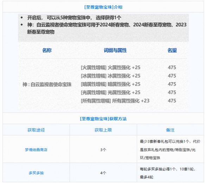Click the 475 value in 暗属性 row
The width and height of the screenshot is (205, 184).
click(172, 84)
